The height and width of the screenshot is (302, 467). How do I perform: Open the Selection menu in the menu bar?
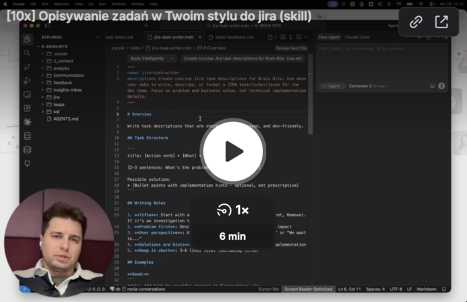tap(61, 4)
